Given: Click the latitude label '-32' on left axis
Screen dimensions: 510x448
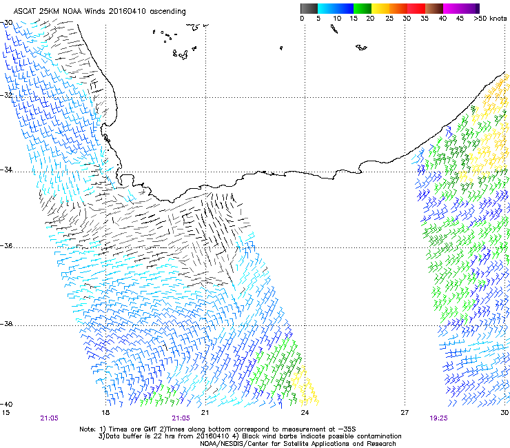Looking at the screenshot, I should (x=6, y=95).
